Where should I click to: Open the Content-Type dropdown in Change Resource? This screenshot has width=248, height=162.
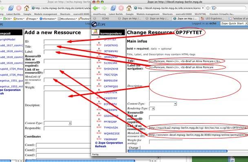coord(163,104)
